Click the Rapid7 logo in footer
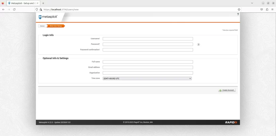Viewport: 276px width, 136px height. tap(231, 122)
